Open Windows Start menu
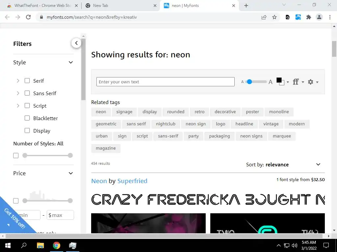This screenshot has width=337, height=252. (8, 245)
